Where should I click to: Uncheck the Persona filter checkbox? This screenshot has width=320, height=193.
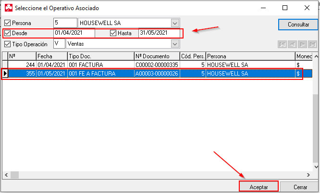[x=7, y=23]
